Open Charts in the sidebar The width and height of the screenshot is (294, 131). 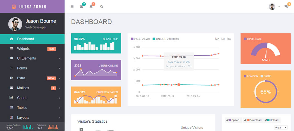(32, 98)
